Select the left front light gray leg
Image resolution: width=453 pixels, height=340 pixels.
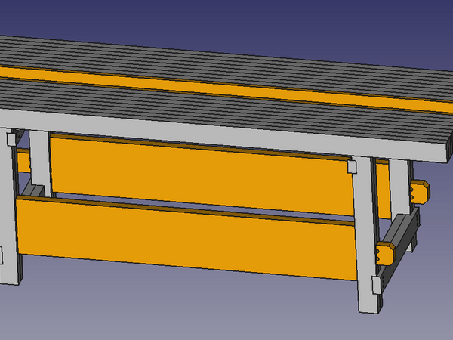(x=9, y=206)
